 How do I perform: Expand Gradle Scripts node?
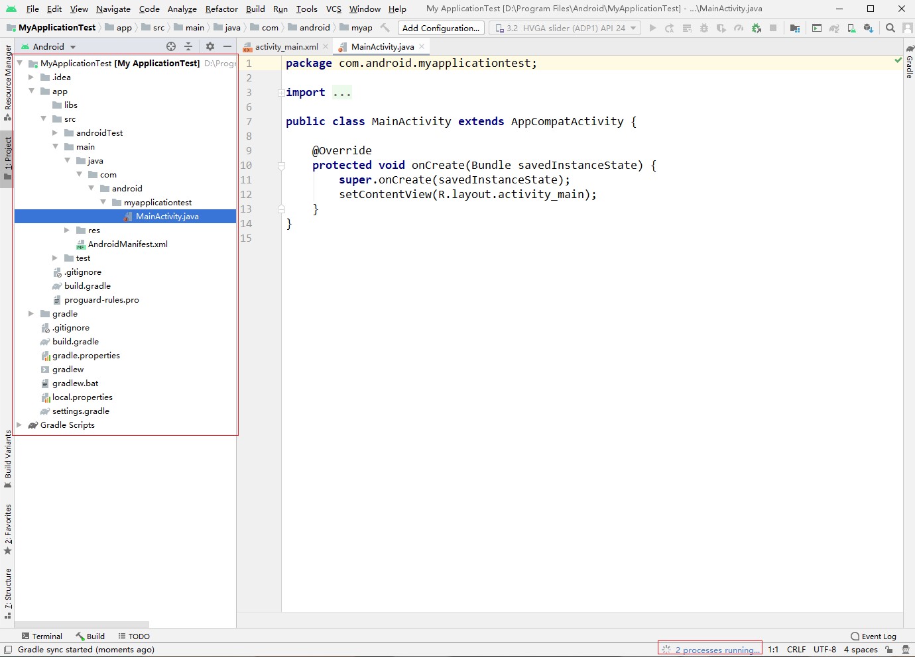click(19, 425)
